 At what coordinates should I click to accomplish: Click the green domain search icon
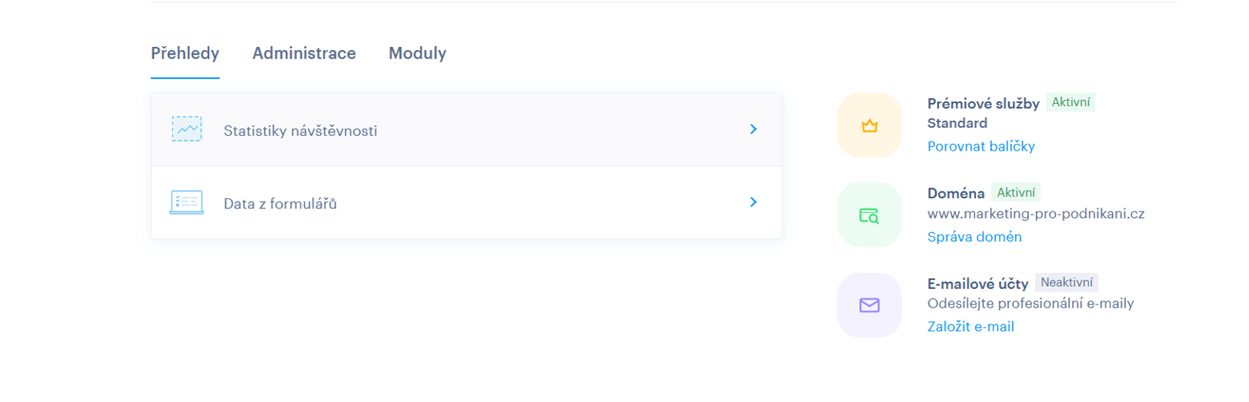pyautogui.click(x=869, y=215)
